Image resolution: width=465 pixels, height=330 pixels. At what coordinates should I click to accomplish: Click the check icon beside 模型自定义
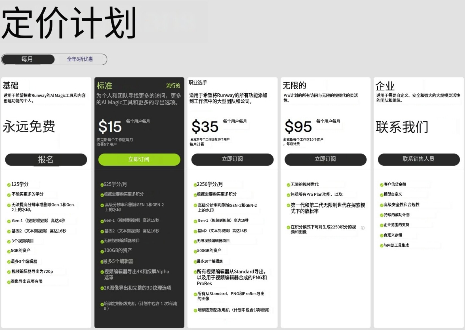point(382,195)
